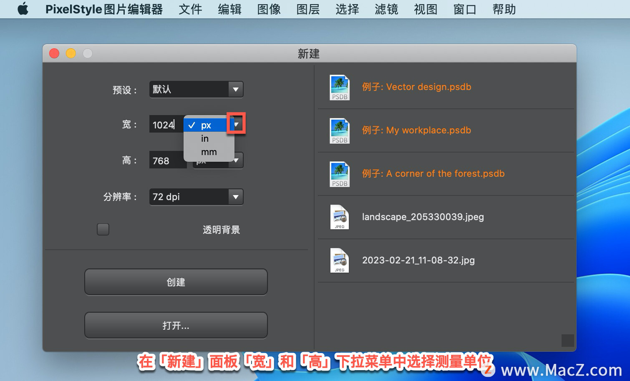Open the 选择 menu
Viewport: 630px width, 381px height.
(x=347, y=9)
